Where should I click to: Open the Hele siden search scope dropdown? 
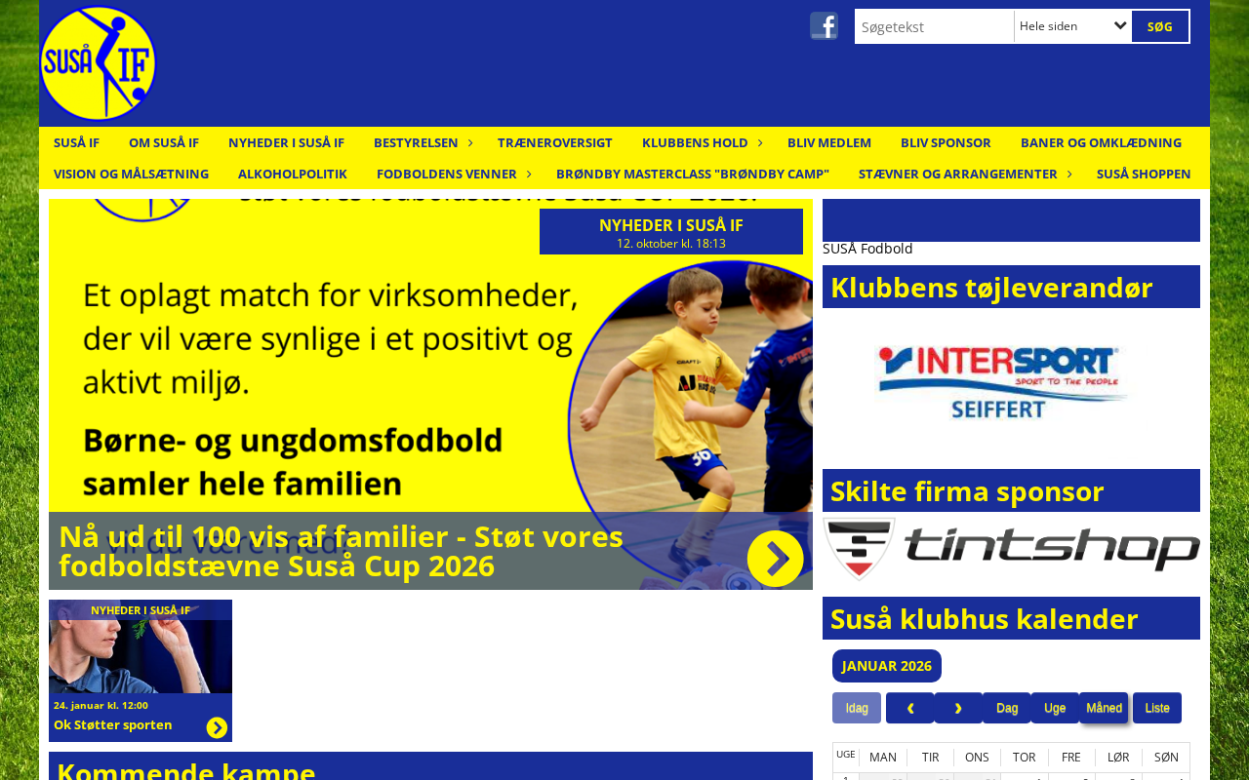tap(1072, 26)
